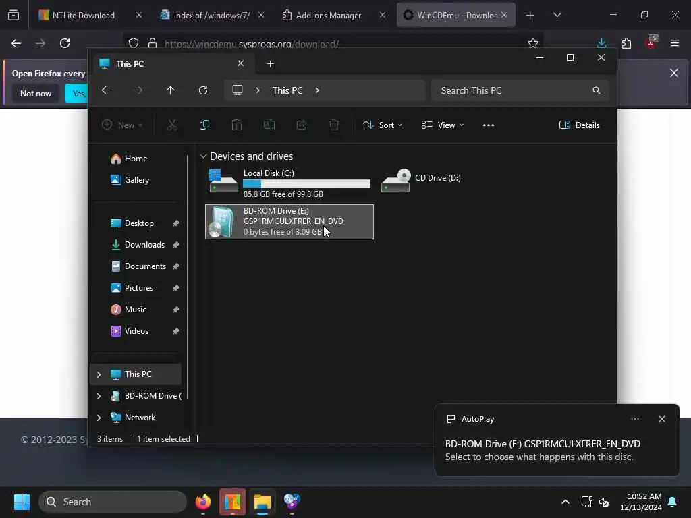
Task: Dismiss the Firefox notification bar
Action: click(x=674, y=73)
